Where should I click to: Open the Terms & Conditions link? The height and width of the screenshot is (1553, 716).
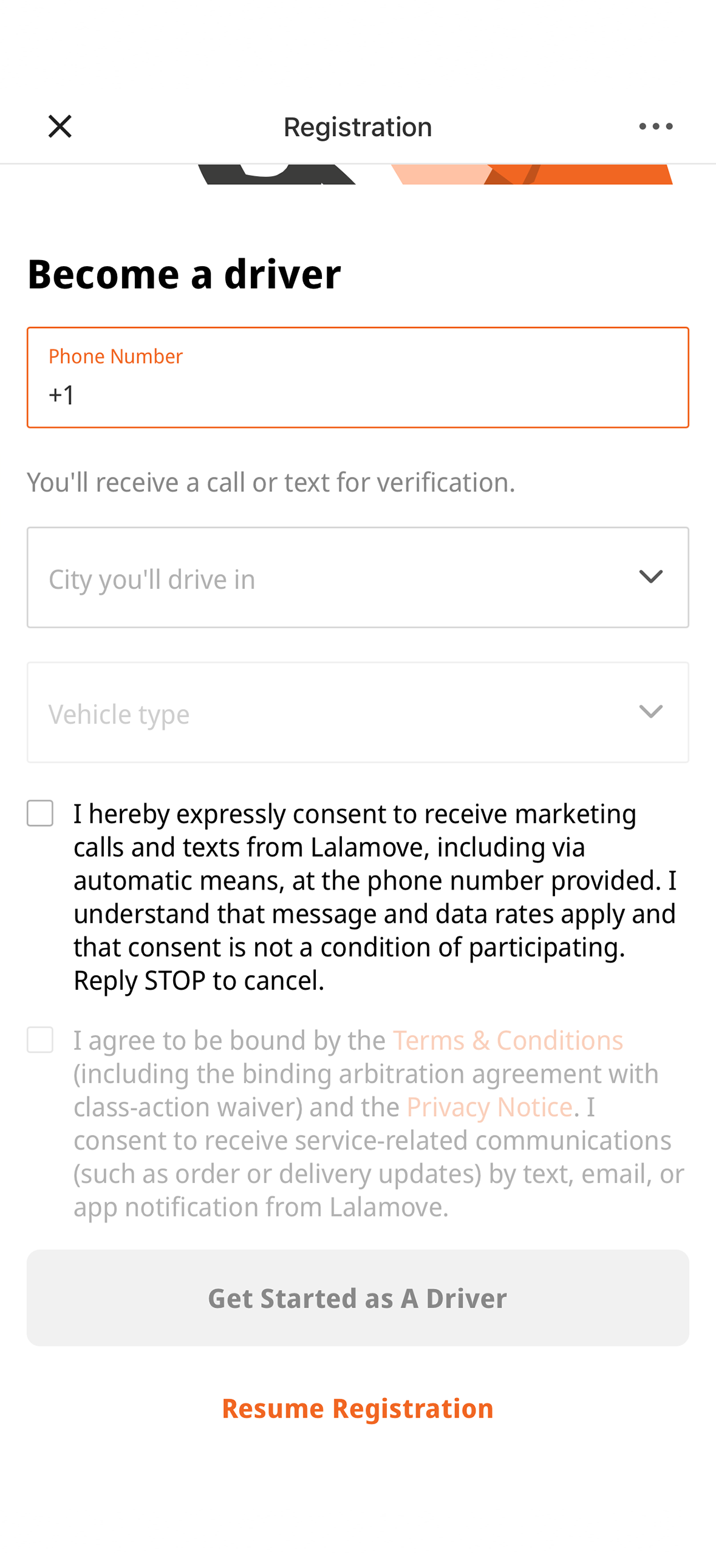[x=507, y=1040]
